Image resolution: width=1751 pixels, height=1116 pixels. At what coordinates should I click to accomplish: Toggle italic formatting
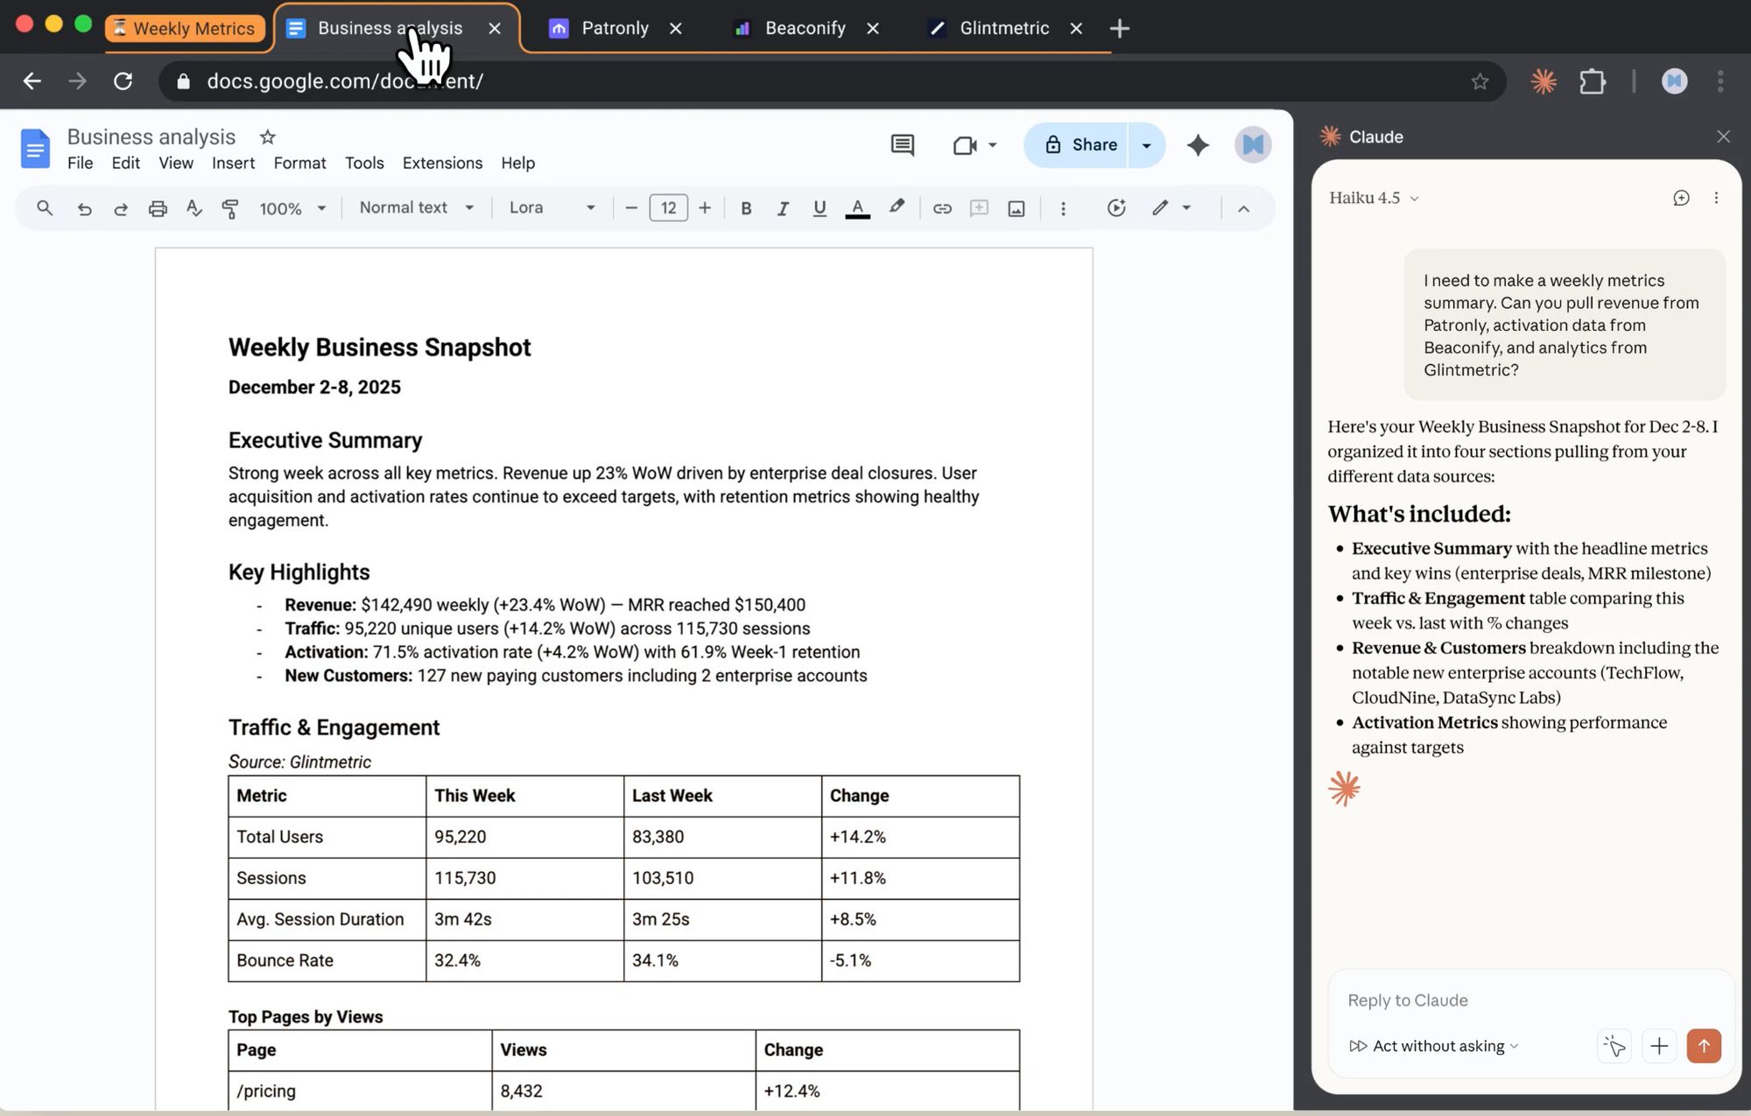click(x=783, y=208)
